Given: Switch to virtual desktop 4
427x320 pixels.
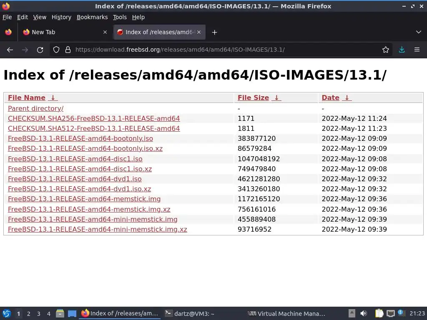Looking at the screenshot, I should [x=48, y=314].
